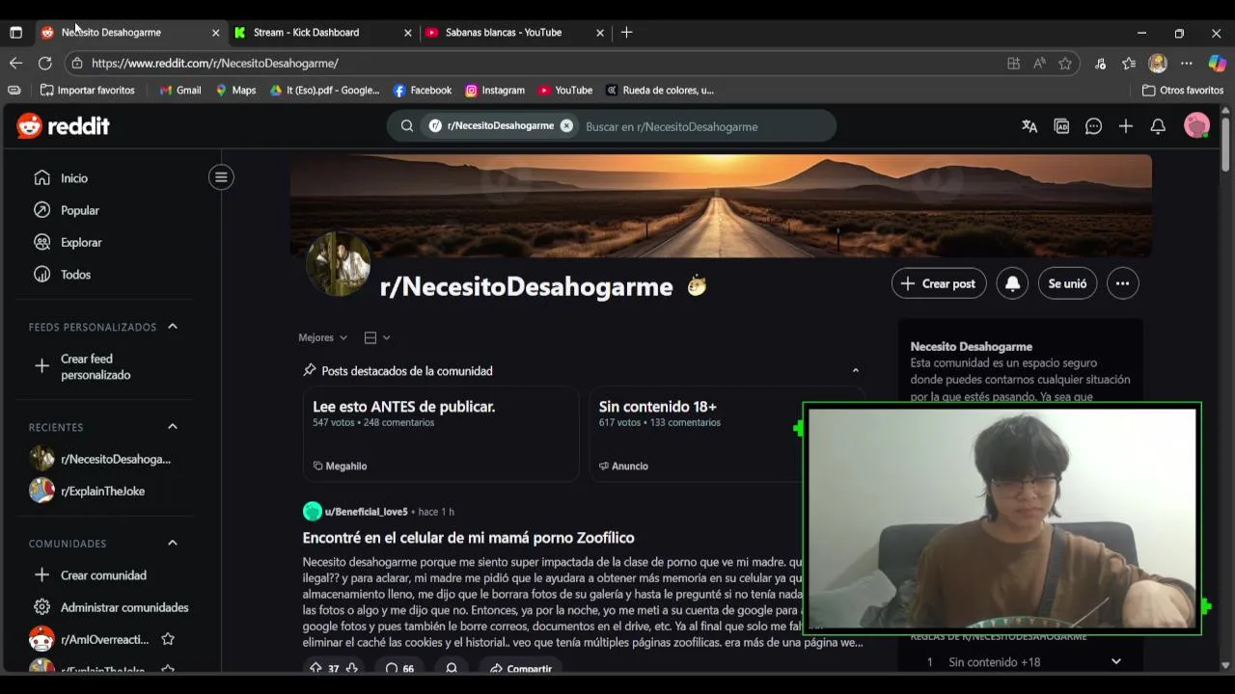
Task: Open the Maps bookmark
Action: (235, 90)
